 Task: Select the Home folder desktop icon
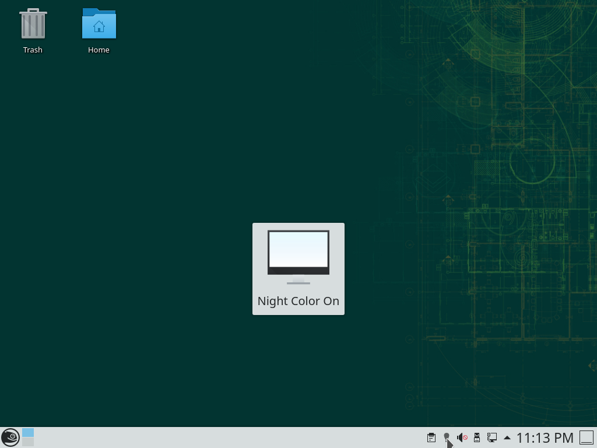99,24
